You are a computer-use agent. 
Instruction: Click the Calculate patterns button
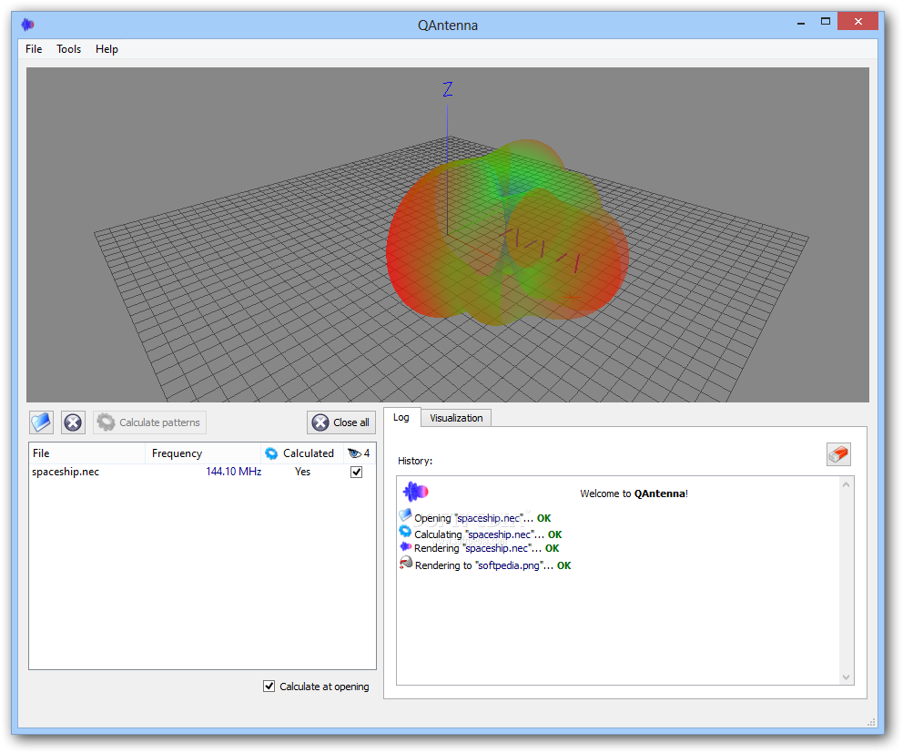pyautogui.click(x=149, y=422)
